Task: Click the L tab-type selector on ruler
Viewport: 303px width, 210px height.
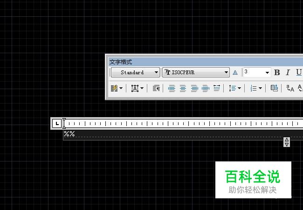Action: click(x=57, y=123)
